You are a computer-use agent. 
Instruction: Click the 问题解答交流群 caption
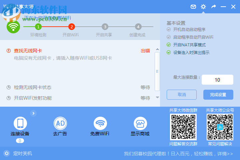(183, 144)
